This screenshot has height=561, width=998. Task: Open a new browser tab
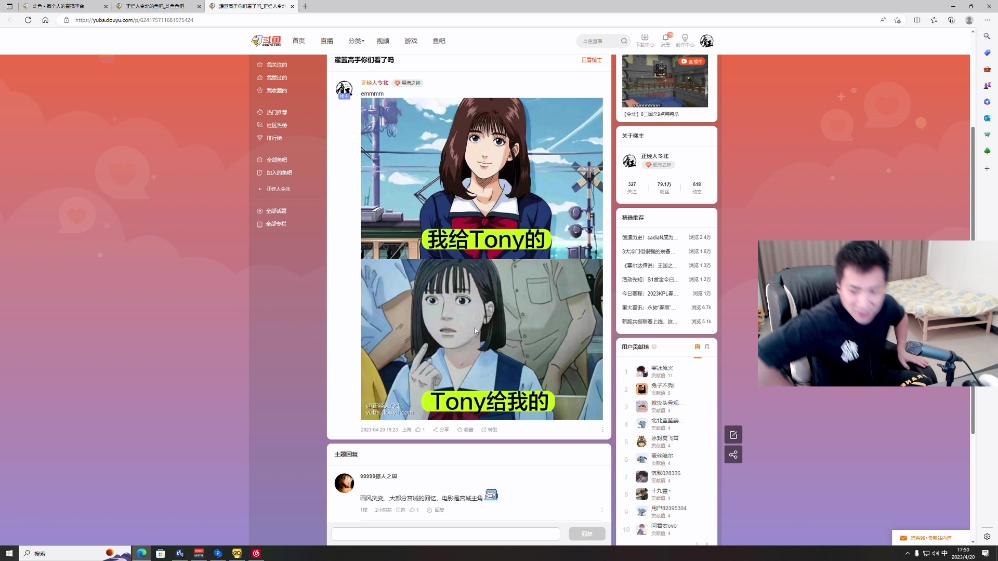click(305, 6)
